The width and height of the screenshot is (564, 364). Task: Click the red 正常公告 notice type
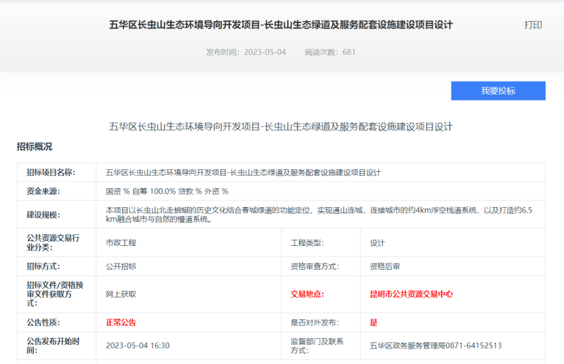tap(121, 323)
